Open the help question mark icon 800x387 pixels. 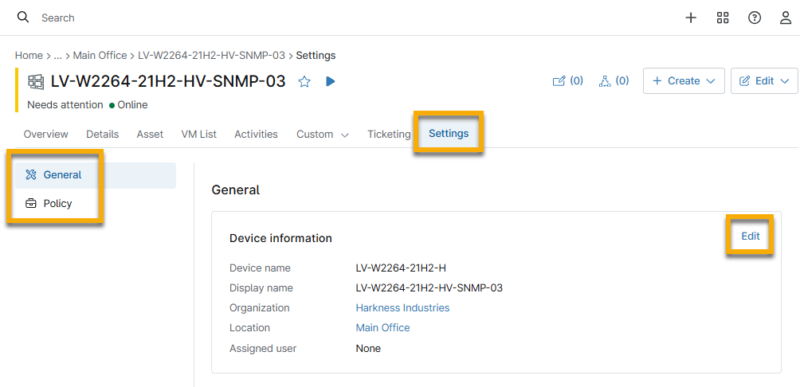[x=754, y=18]
